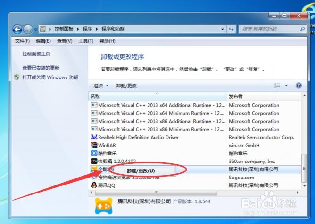Viewport: 315px width, 224px height.
Task: Select 程序 in the address breadcrumb
Action: (x=87, y=29)
